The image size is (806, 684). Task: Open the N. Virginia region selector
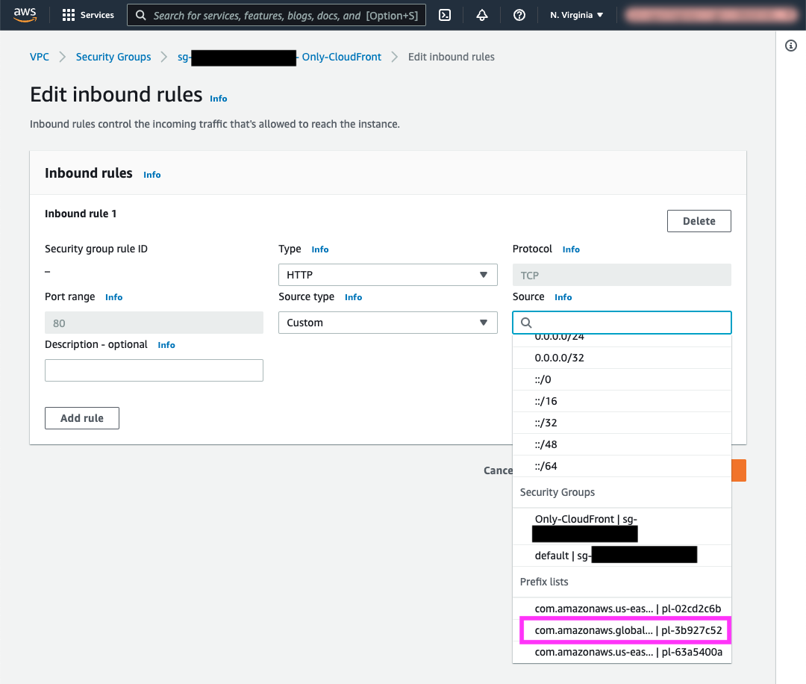576,15
